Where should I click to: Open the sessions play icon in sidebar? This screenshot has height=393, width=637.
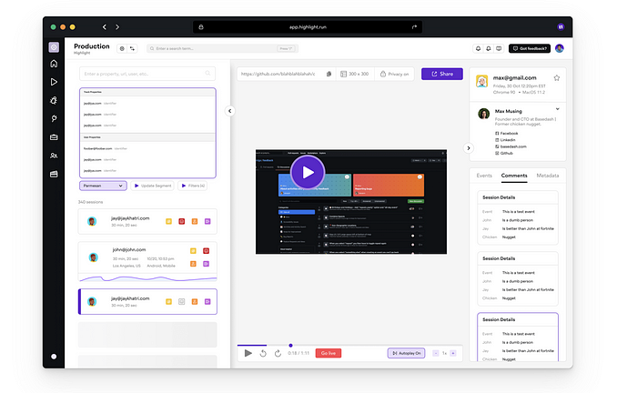(54, 82)
